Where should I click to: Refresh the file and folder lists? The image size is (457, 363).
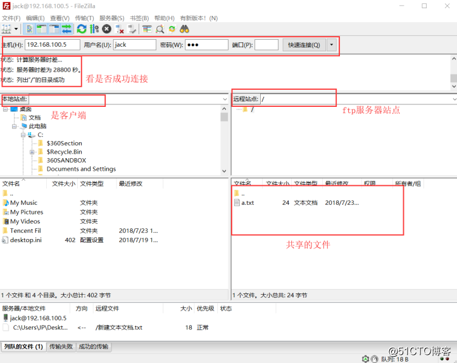point(82,29)
